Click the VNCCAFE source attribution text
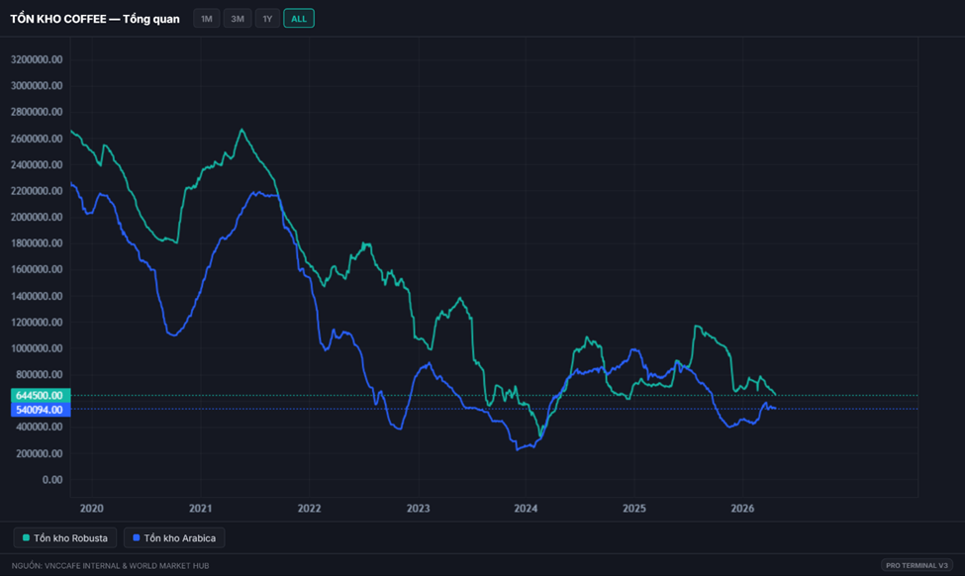This screenshot has width=965, height=576. (110, 565)
